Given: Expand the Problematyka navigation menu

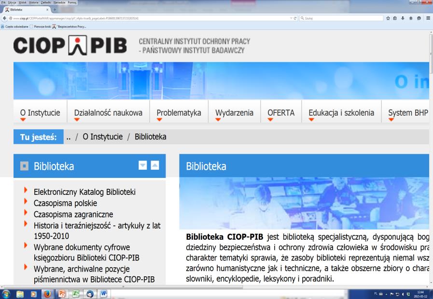Looking at the screenshot, I should (179, 113).
